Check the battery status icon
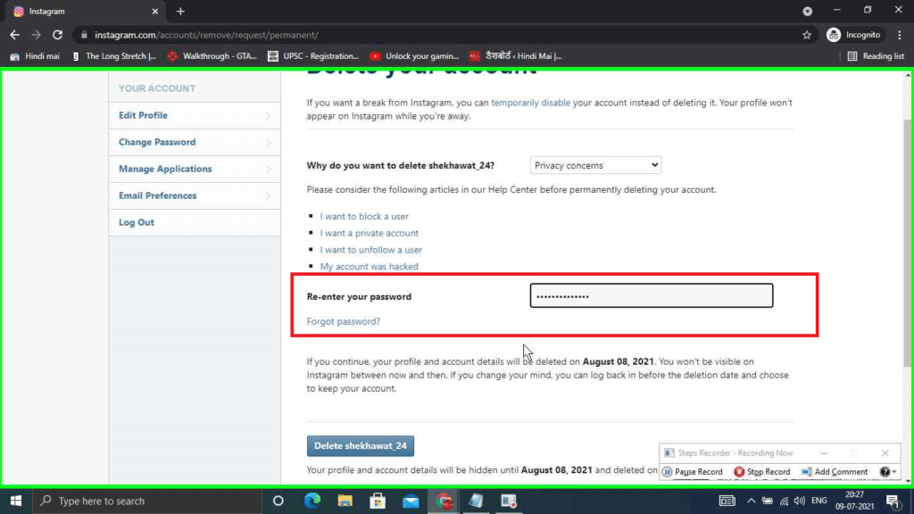 click(767, 501)
